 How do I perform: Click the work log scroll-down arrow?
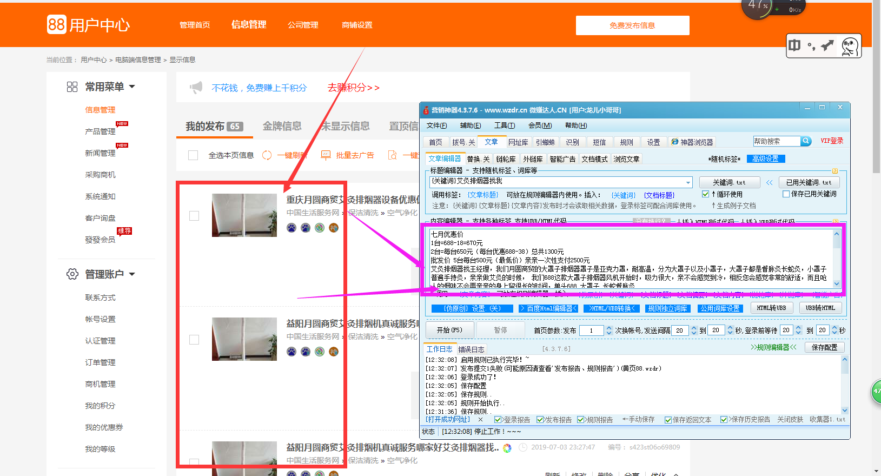845,411
